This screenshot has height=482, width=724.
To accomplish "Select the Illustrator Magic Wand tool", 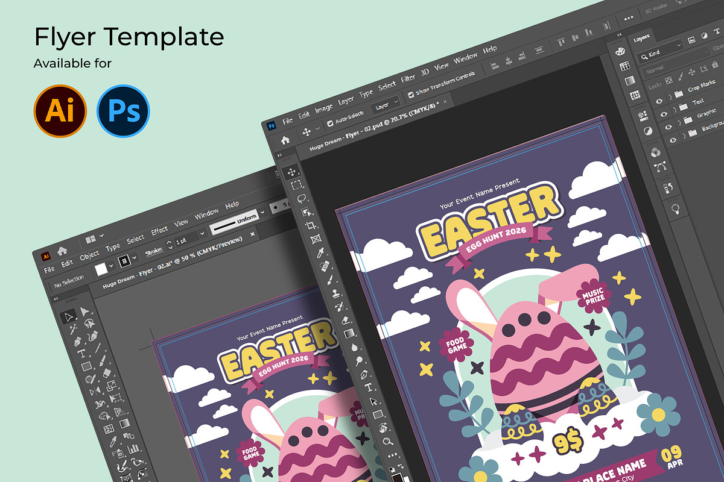I will click(74, 328).
